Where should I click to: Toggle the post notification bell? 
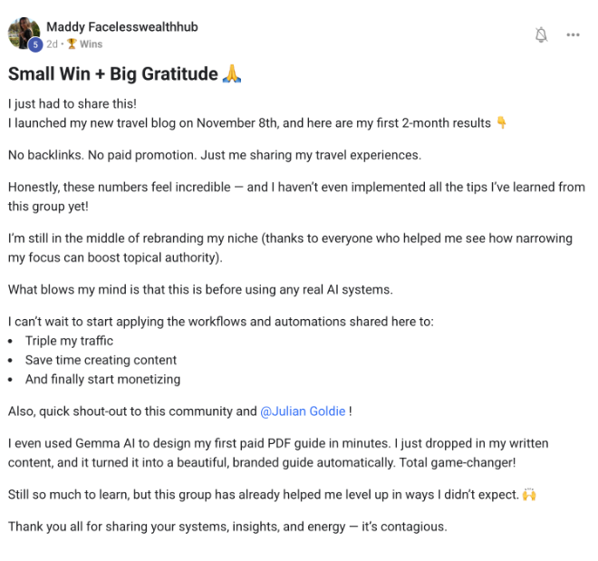[541, 34]
